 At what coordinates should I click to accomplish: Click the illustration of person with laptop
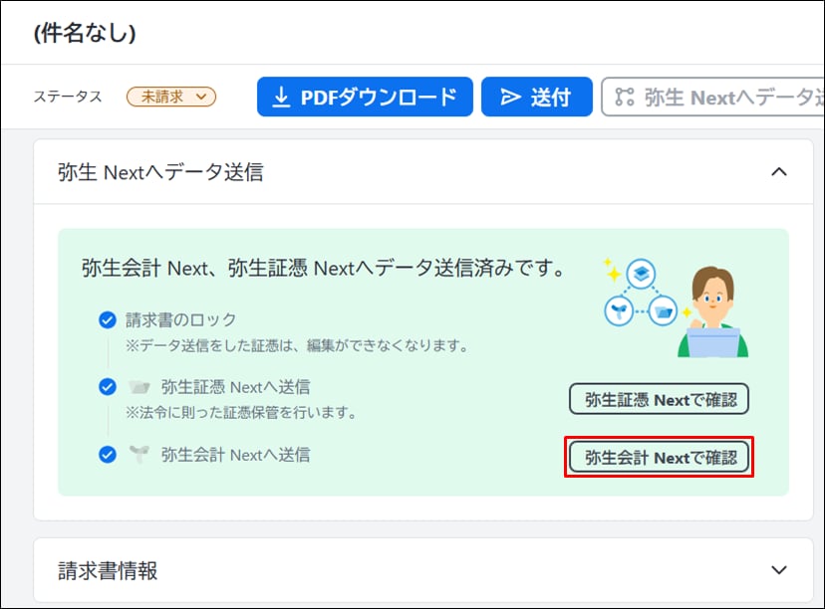coord(713,312)
